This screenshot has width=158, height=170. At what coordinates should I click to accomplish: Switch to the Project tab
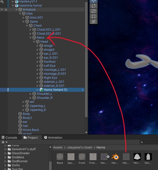pyautogui.click(x=31, y=137)
